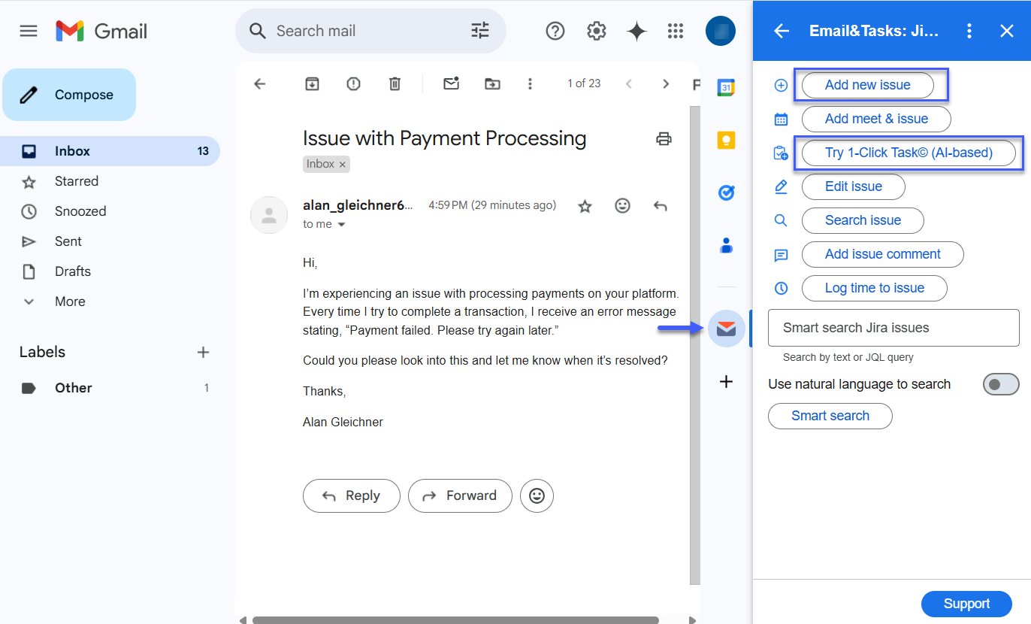Archive the open email
Screen dimensions: 1031x624
312,83
